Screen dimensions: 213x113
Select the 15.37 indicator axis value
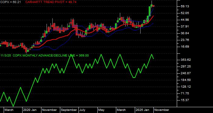[x=185, y=100]
